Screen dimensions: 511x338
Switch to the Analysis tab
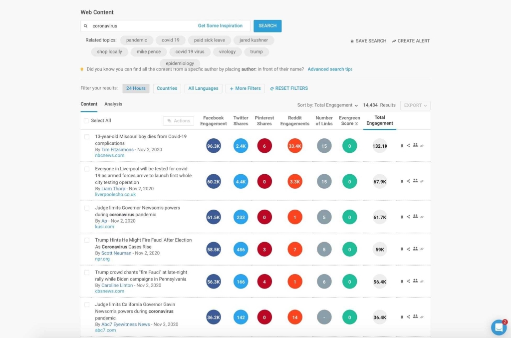click(113, 104)
